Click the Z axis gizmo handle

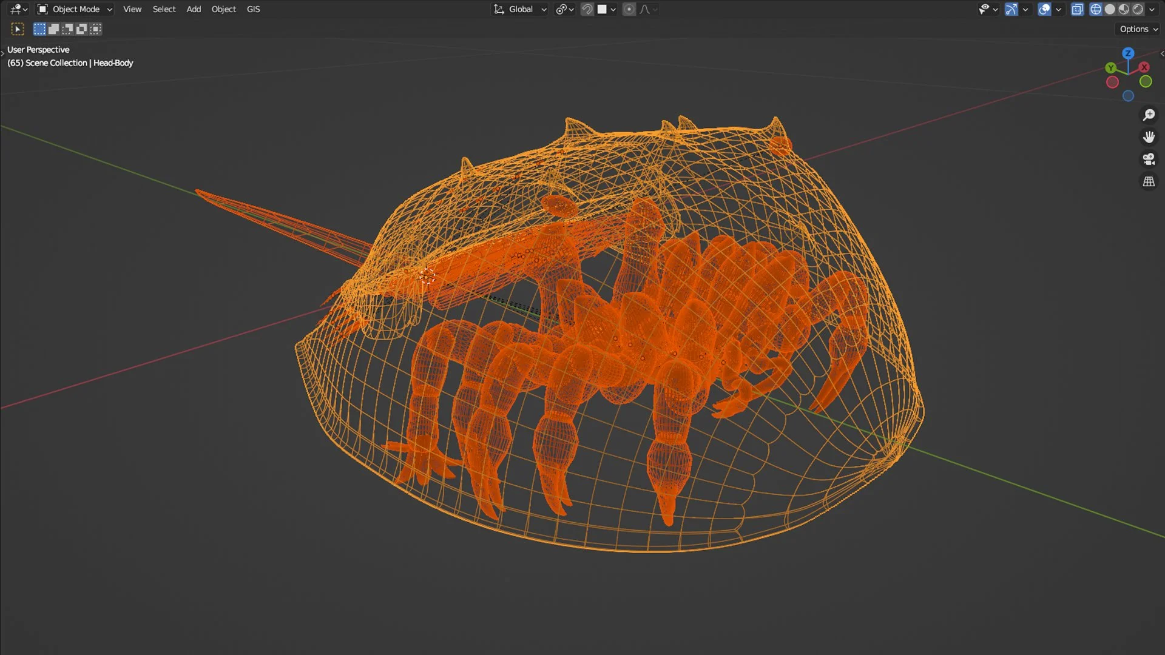coord(1128,53)
